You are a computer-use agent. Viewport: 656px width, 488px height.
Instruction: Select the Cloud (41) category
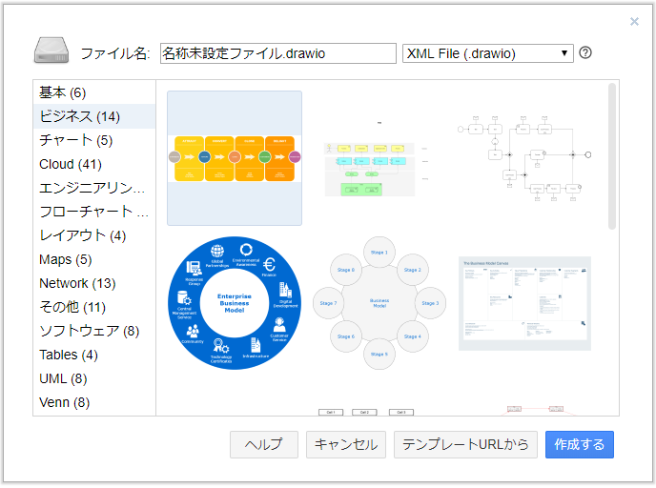pyautogui.click(x=94, y=164)
